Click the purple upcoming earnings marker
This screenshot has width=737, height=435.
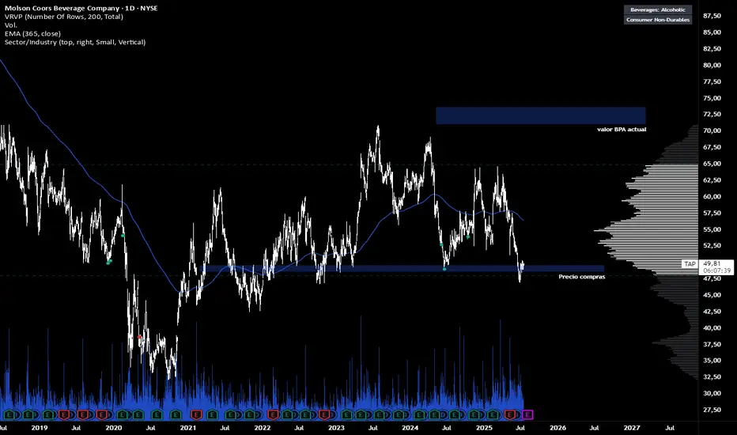527,414
